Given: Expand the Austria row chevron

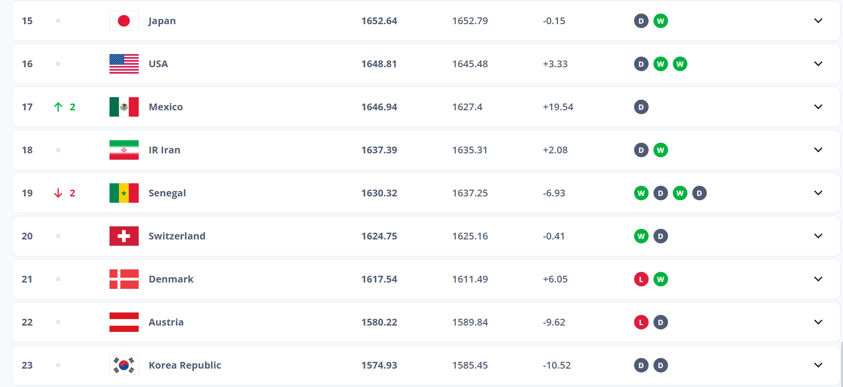Looking at the screenshot, I should (818, 322).
